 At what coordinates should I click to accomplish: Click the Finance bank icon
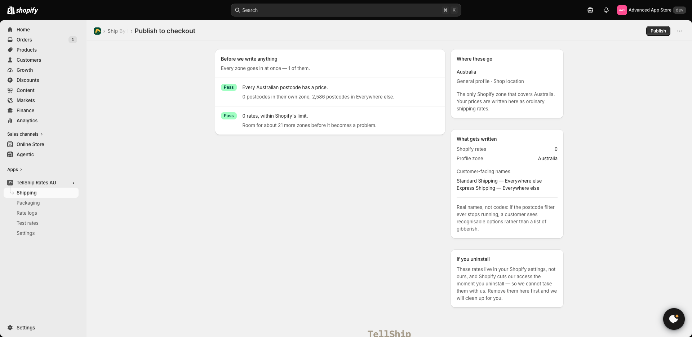coord(10,110)
